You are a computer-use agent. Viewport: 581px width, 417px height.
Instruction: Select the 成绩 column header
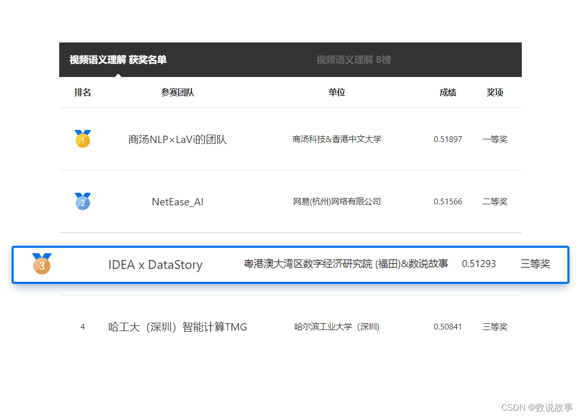click(x=447, y=92)
